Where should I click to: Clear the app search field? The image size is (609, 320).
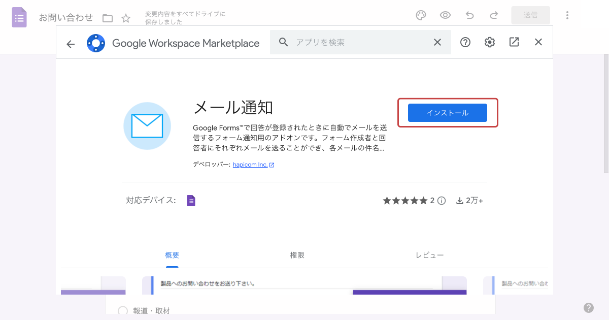[x=437, y=42]
